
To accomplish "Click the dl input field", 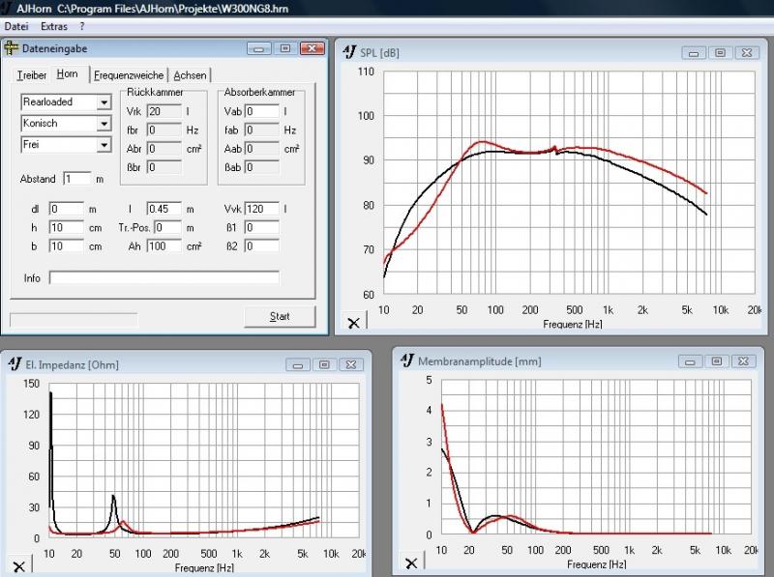I will [66, 209].
